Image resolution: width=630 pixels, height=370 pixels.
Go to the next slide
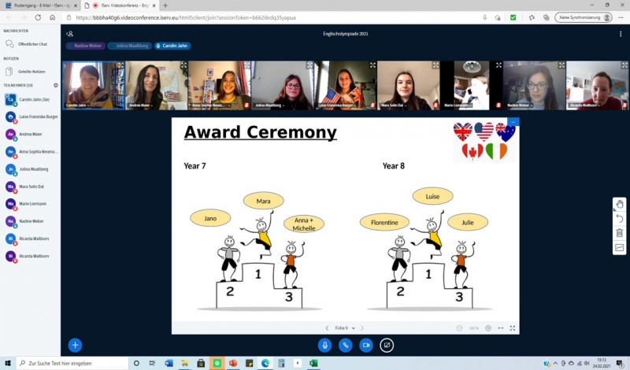click(362, 327)
